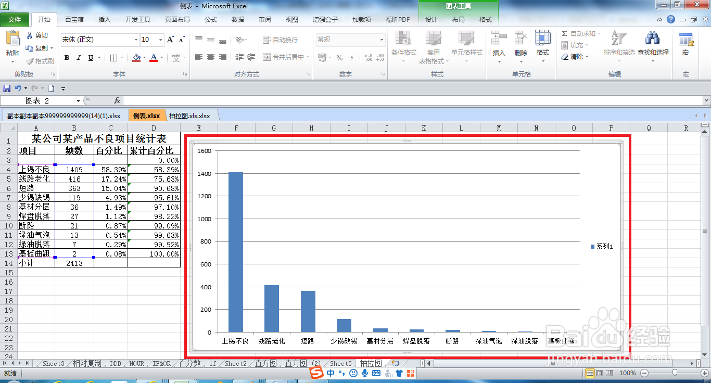
Task: Expand the formula bar
Action: coord(706,100)
